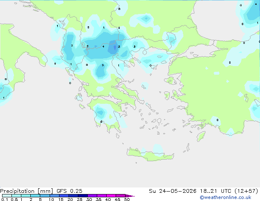The image size is (260, 201).
Task: Click the '5' legend scale label
Action: click(40, 199)
